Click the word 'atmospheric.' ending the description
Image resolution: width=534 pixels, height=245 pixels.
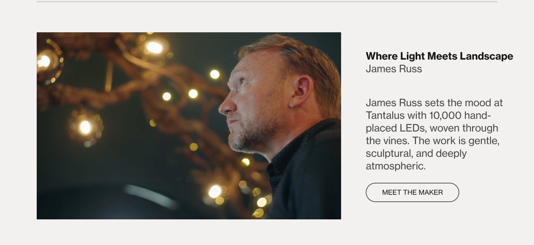pyautogui.click(x=395, y=166)
